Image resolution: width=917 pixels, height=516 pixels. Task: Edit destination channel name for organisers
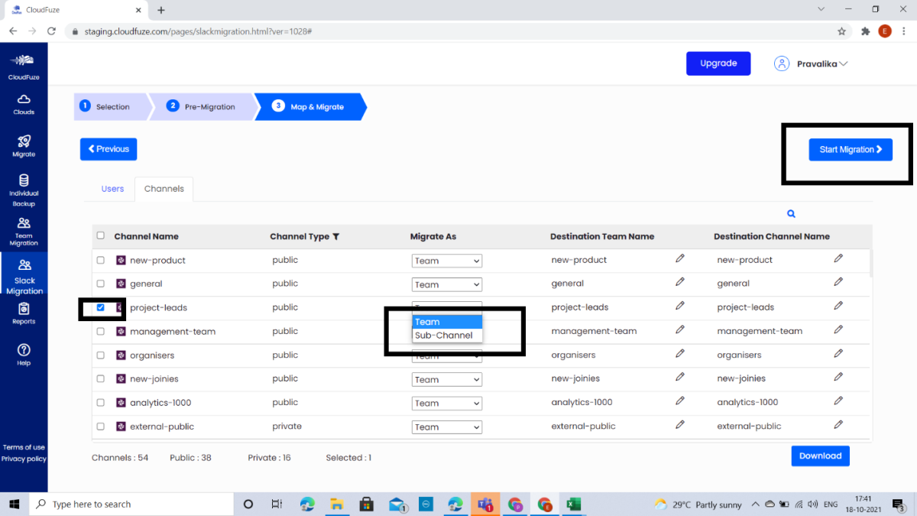[x=838, y=354]
